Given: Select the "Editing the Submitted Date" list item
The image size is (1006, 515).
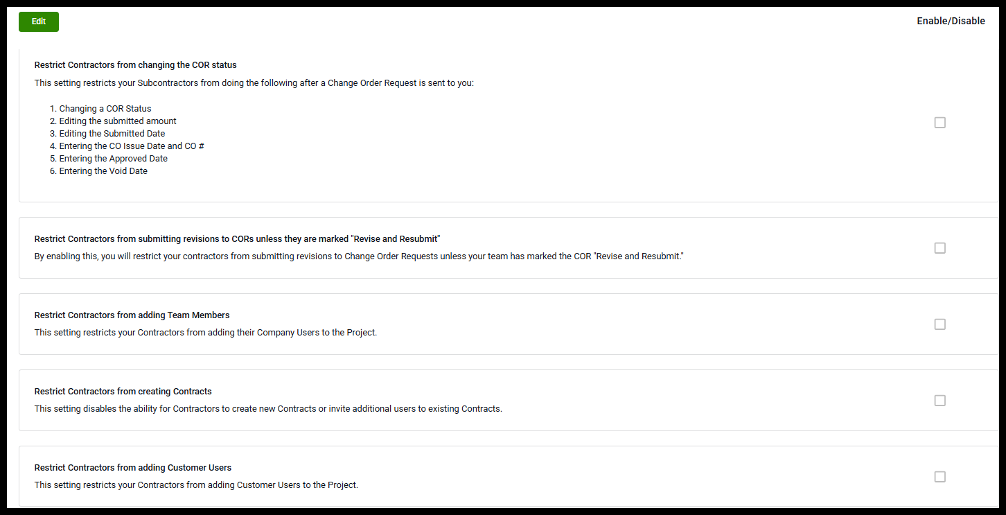Looking at the screenshot, I should click(x=112, y=134).
